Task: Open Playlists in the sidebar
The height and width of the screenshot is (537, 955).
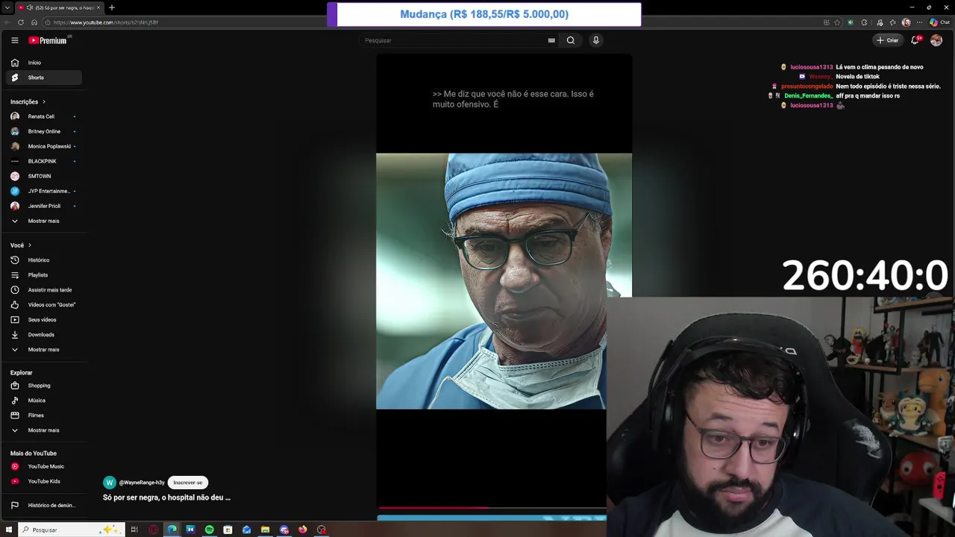Action: point(44,275)
